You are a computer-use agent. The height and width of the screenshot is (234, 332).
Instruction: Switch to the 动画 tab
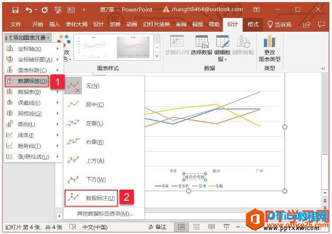132,24
